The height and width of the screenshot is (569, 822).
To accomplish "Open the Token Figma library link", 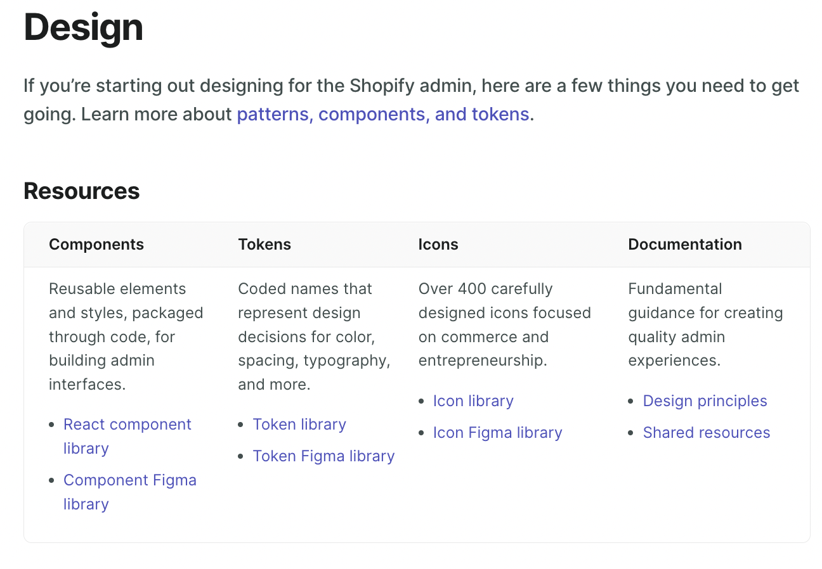I will click(323, 456).
